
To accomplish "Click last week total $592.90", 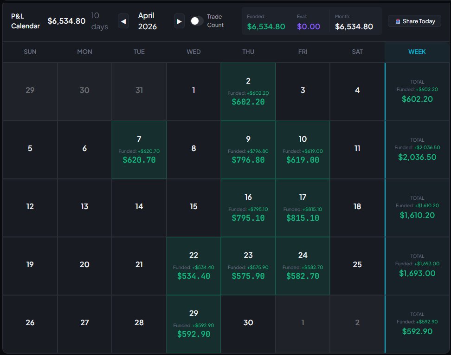I will coord(417,331).
